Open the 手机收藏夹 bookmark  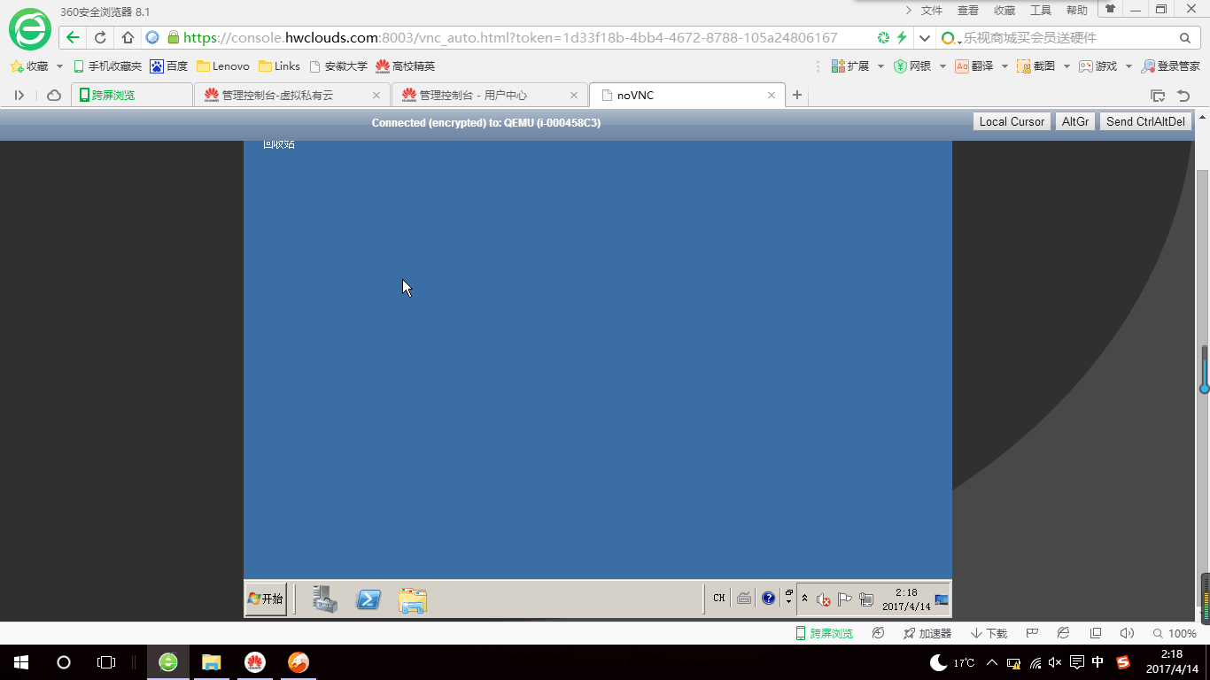tap(107, 66)
